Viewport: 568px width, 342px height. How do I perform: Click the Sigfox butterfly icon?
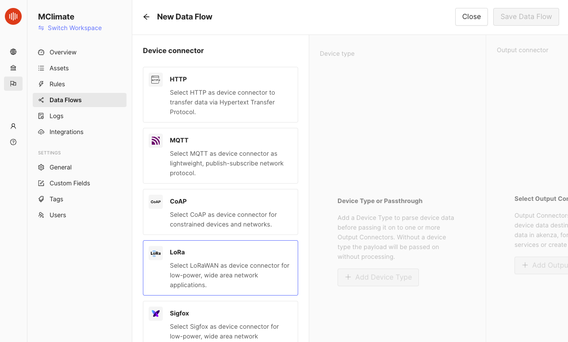(x=156, y=314)
